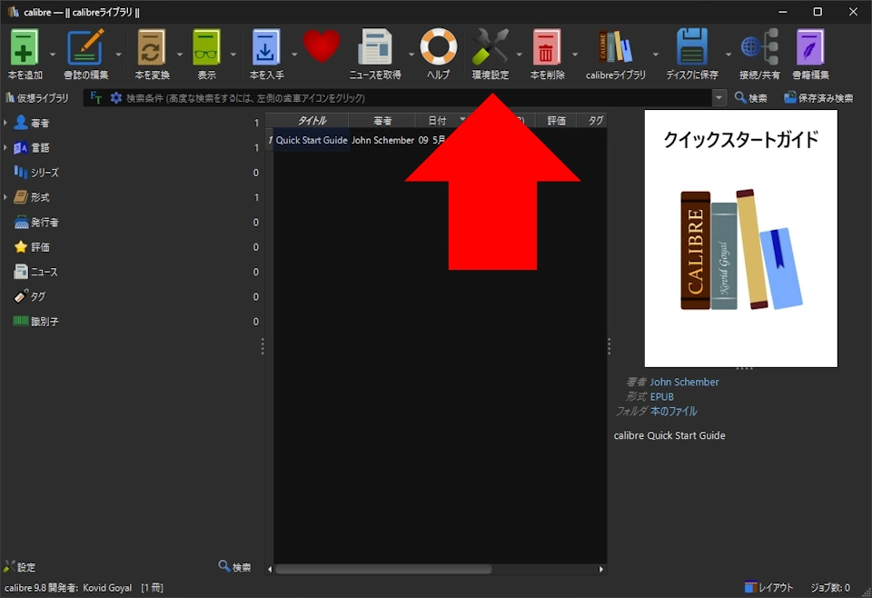Click horizontal scrollbar of book list
This screenshot has height=598, width=872.
383,569
